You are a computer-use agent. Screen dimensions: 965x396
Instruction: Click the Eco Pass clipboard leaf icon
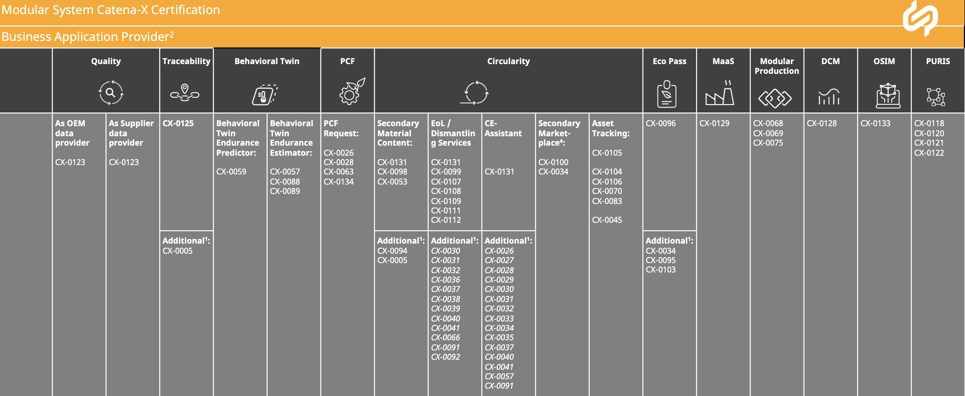click(667, 94)
